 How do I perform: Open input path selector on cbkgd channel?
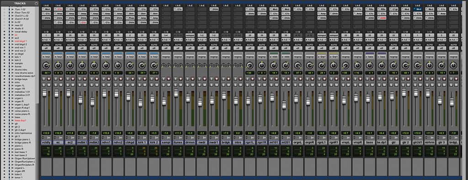[130, 35]
